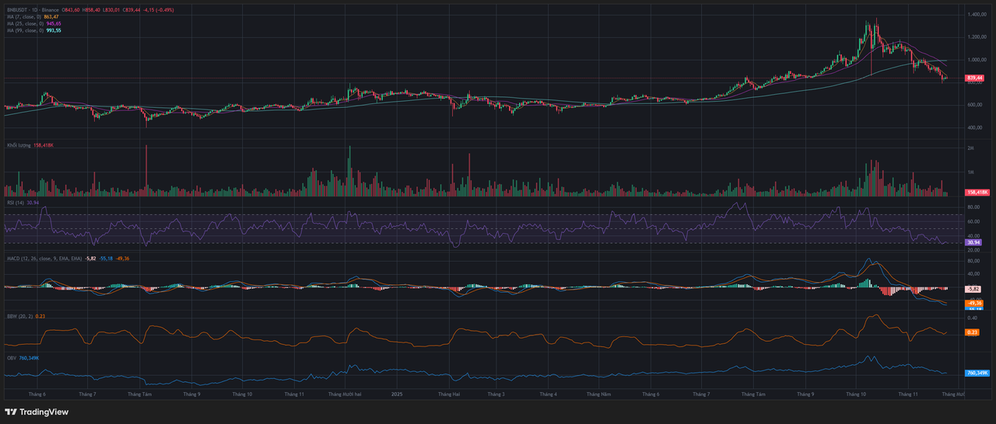
Task: Click the Tháng 3 time axis label
Action: pos(496,394)
